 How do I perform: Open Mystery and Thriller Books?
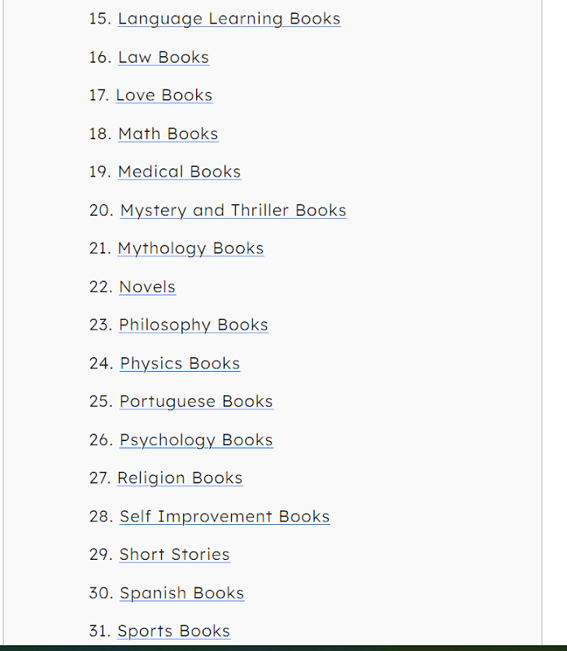point(233,210)
